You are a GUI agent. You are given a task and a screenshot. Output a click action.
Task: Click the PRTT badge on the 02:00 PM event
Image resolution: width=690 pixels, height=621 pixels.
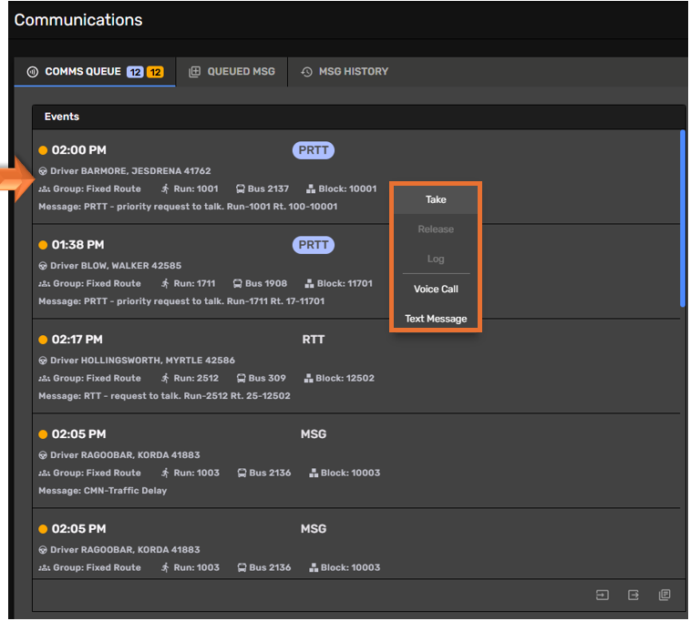[x=314, y=150]
